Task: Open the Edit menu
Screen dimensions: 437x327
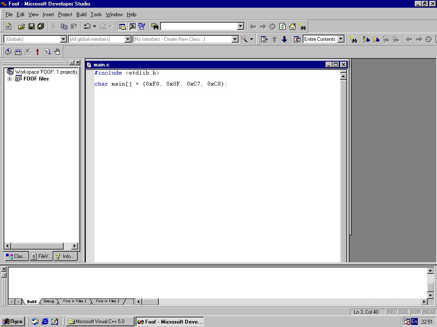Action: point(20,14)
